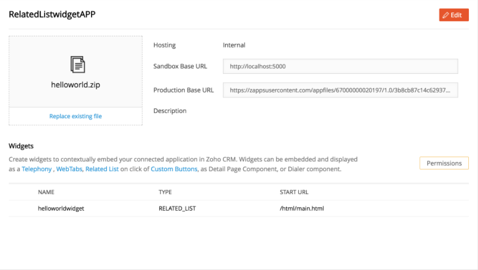Image resolution: width=478 pixels, height=270 pixels.
Task: Click the RelatedListwidgetAPP title
Action: pos(52,14)
